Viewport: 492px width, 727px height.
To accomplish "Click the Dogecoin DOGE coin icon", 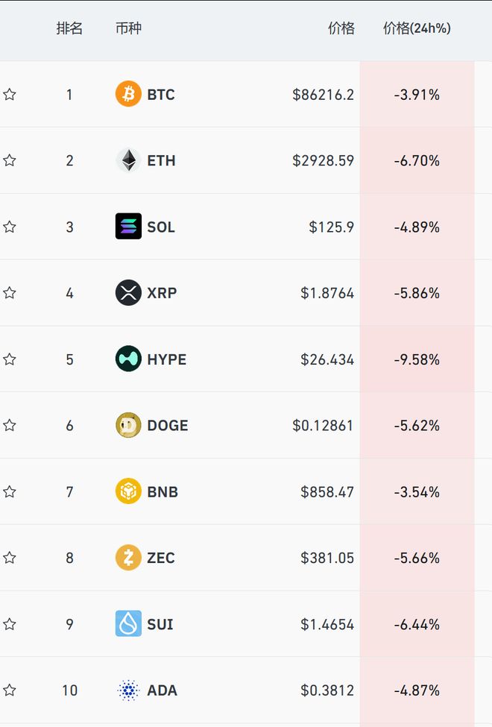I will click(x=128, y=426).
